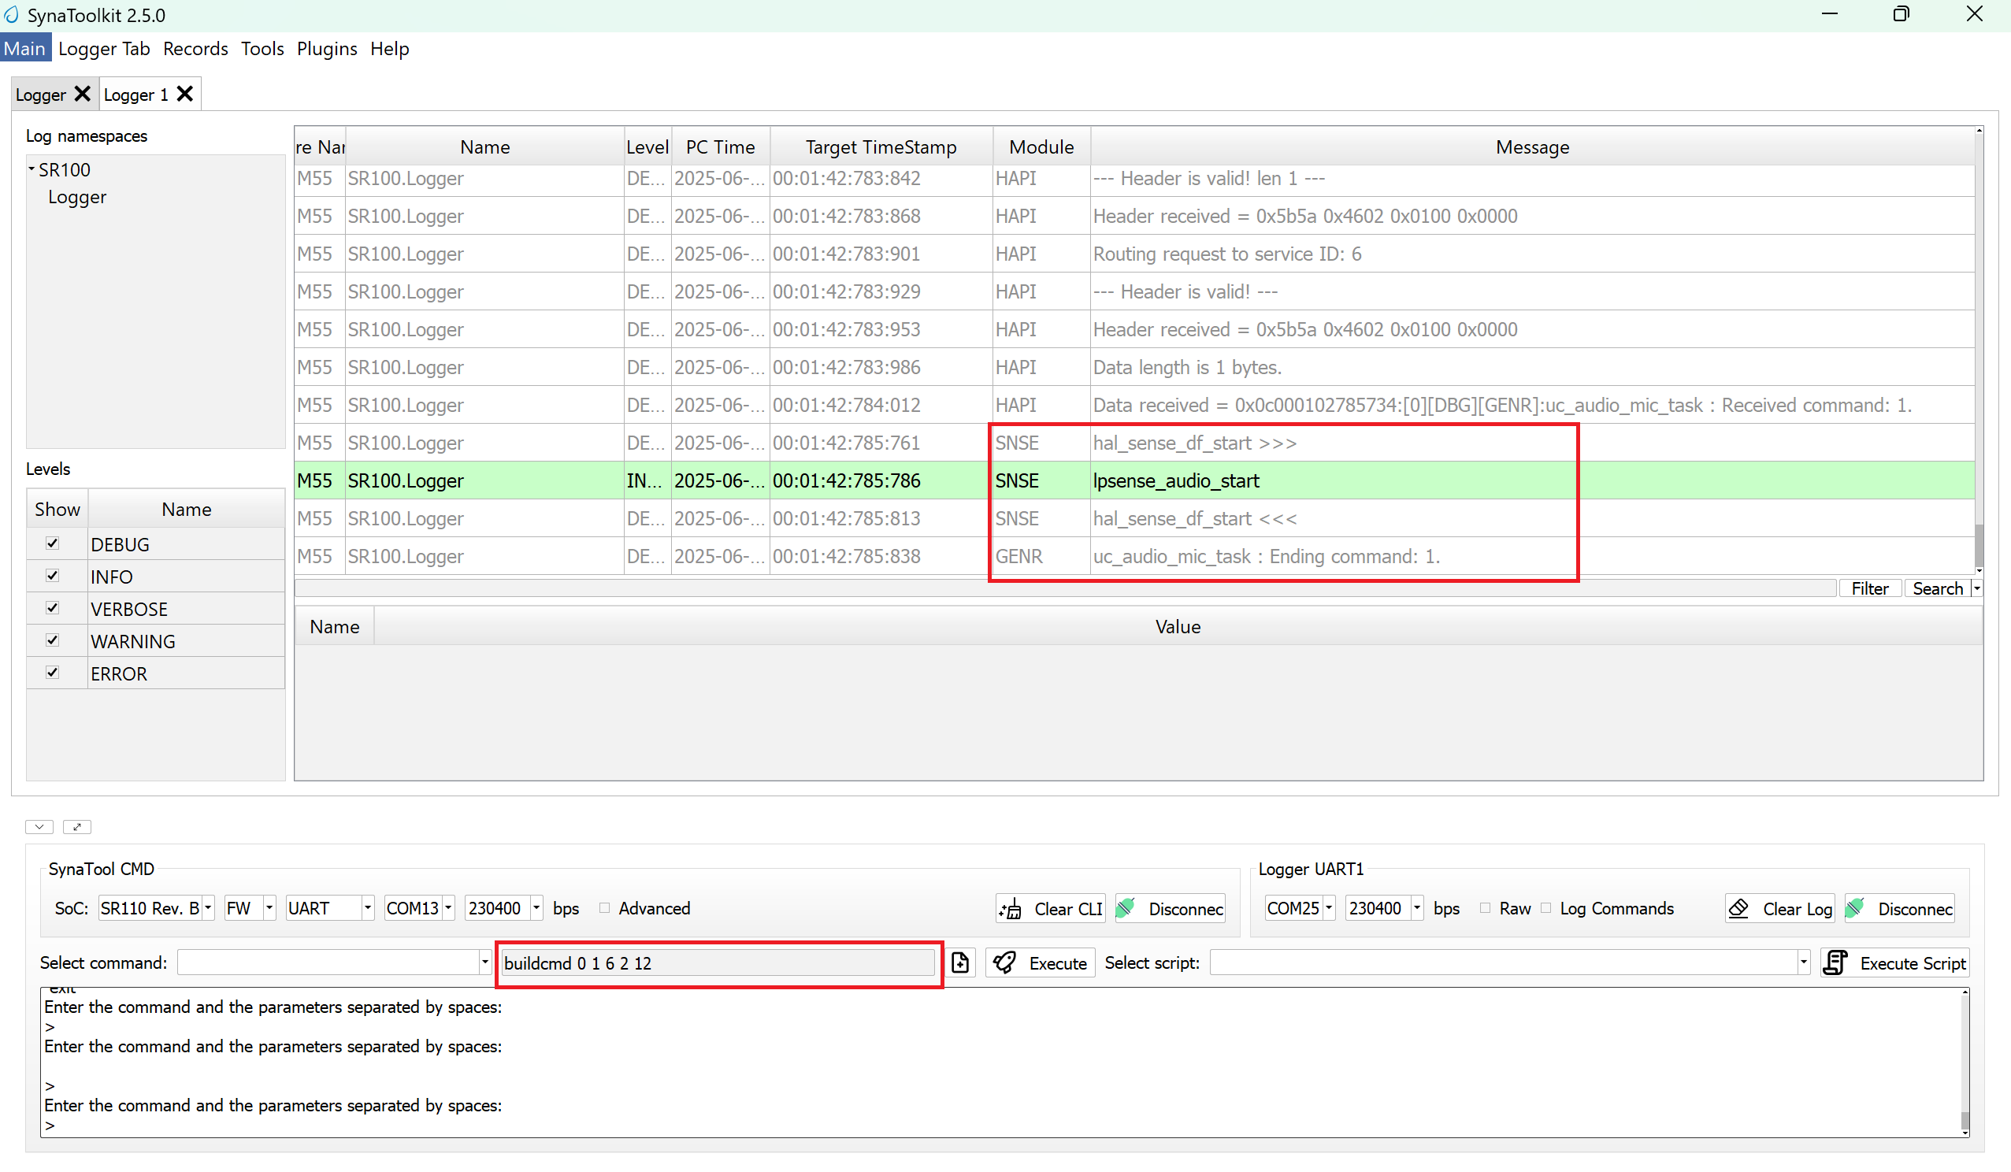The image size is (2011, 1172).
Task: Click timestamp 00:01:42:784:012 cell
Action: (881, 406)
